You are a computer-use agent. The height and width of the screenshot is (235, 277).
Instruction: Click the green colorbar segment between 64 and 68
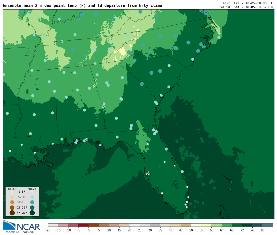227,225
